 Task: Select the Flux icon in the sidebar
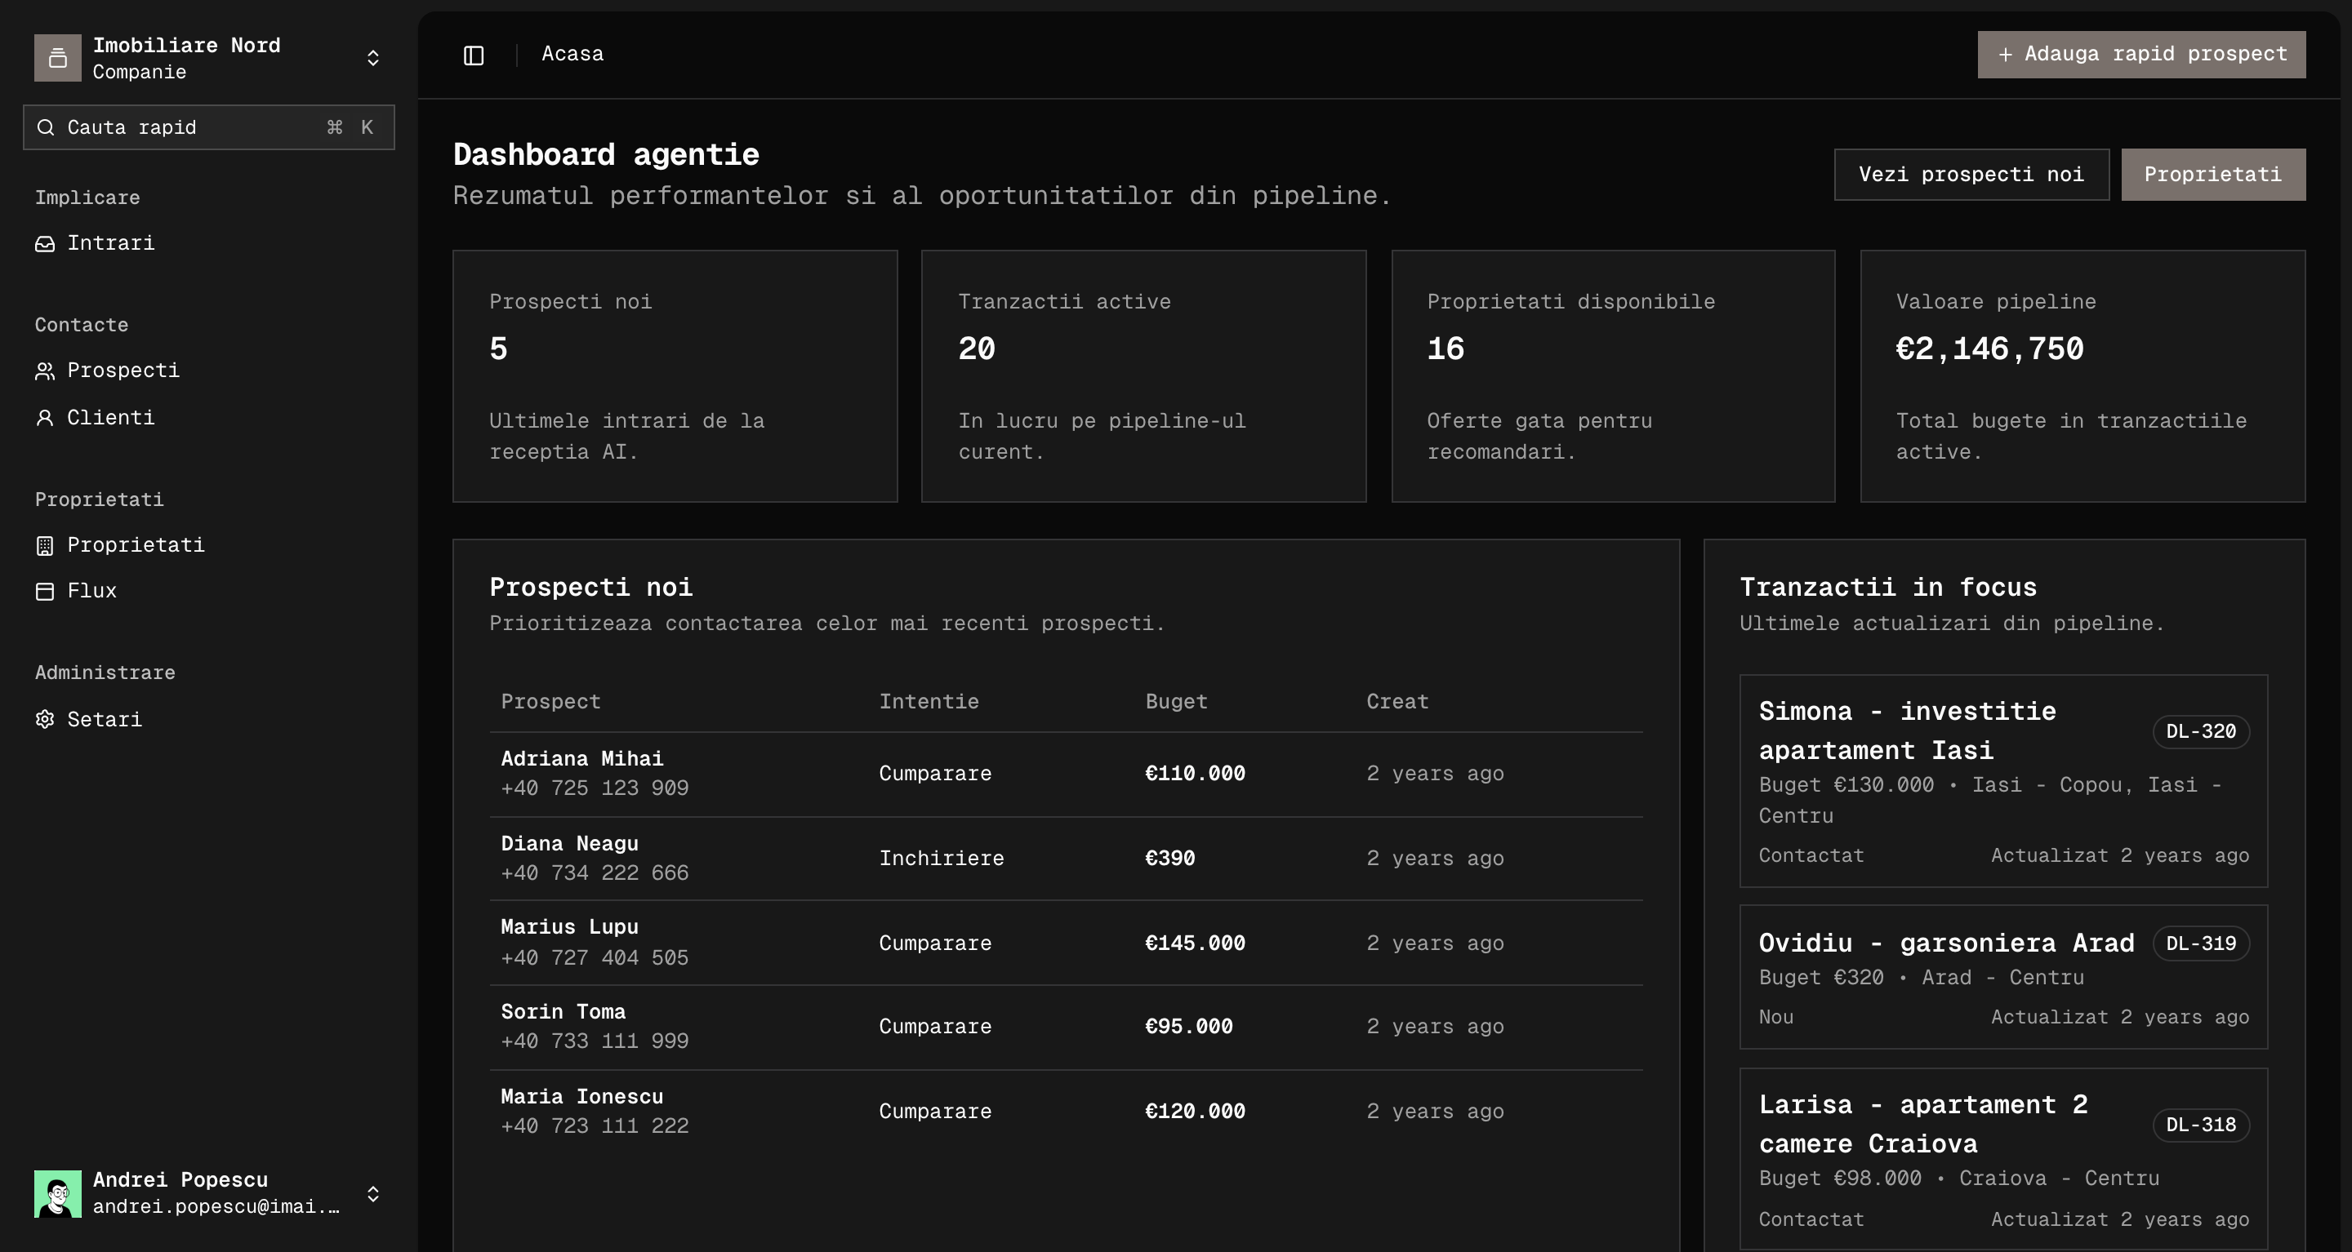pos(45,590)
